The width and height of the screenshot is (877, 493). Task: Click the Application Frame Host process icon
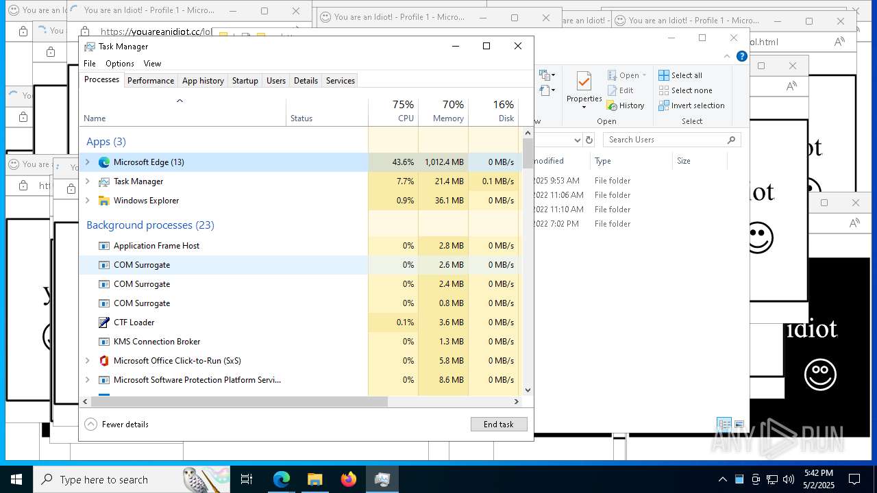(x=104, y=246)
